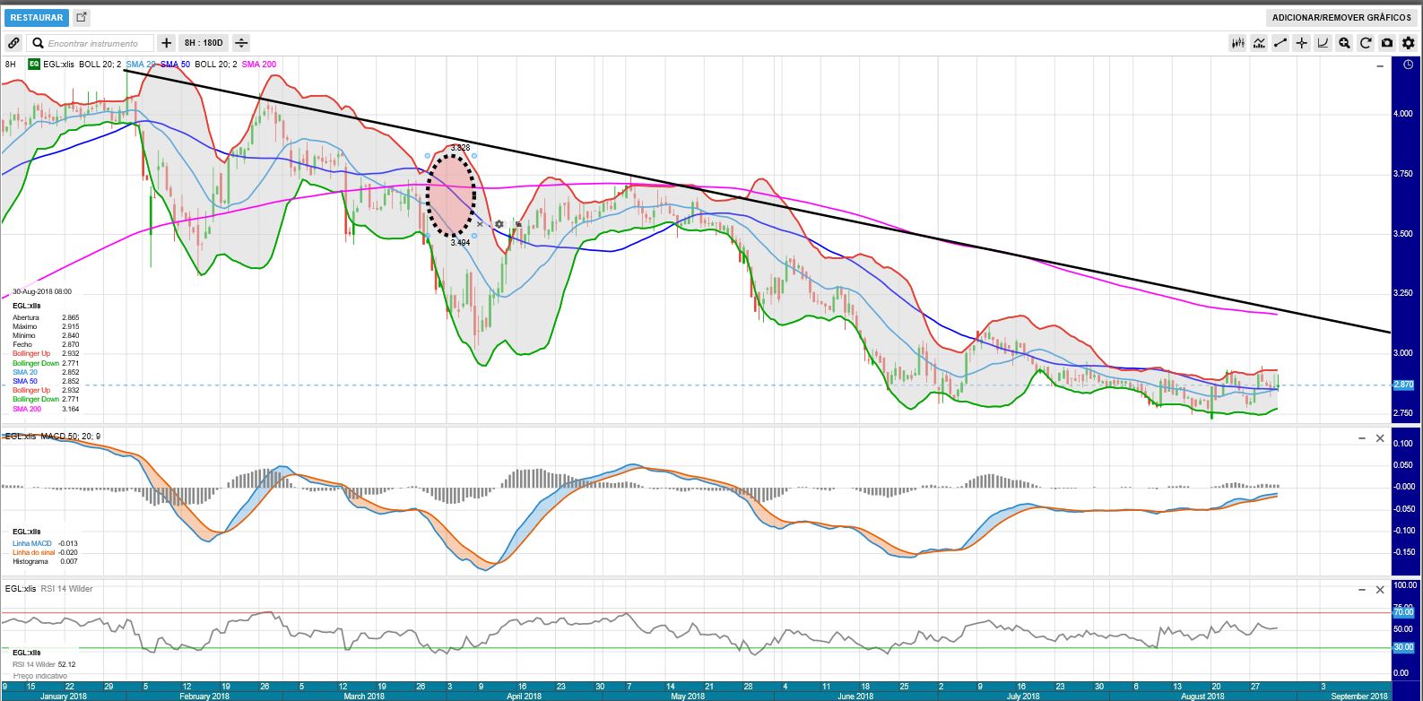Click the Linha do sinal legend entry
1423x701 pixels.
click(45, 552)
